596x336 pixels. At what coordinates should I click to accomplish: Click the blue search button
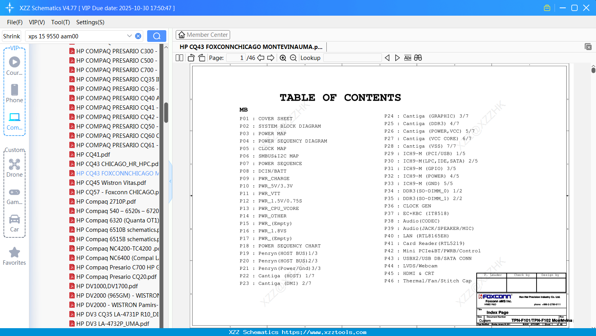[157, 36]
